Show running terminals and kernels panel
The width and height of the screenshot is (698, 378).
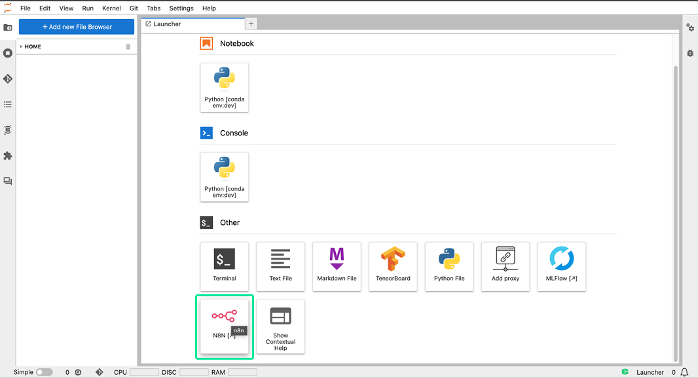pyautogui.click(x=8, y=53)
